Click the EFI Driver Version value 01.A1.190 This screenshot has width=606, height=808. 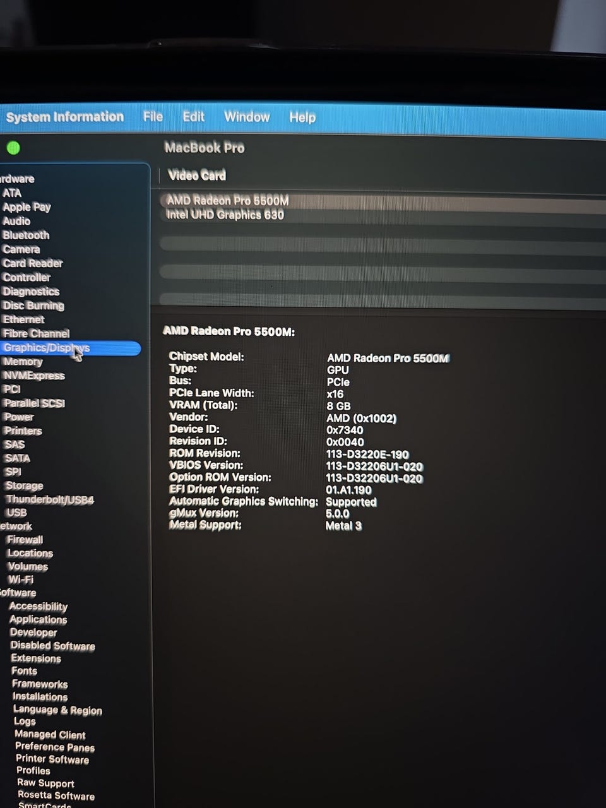click(x=348, y=490)
